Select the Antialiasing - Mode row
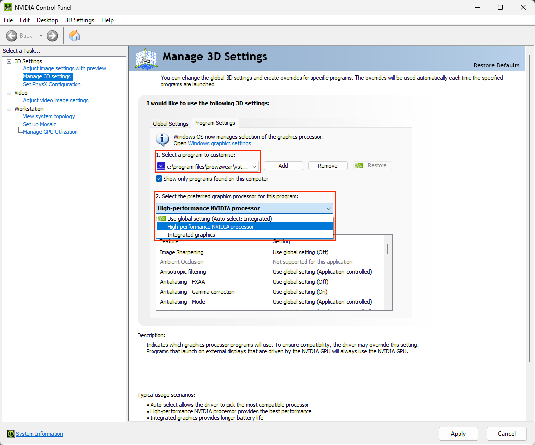The width and height of the screenshot is (535, 445). click(x=270, y=302)
